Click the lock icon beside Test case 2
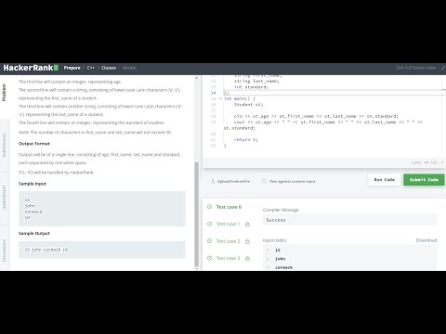Screen dimensions: 446x334 247,241
